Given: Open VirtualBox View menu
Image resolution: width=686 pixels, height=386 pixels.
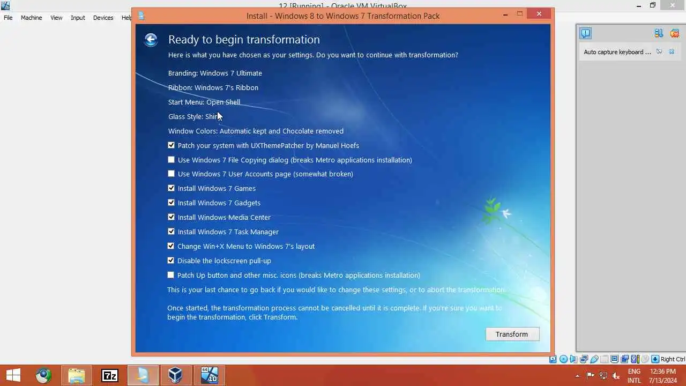Looking at the screenshot, I should click(x=56, y=18).
